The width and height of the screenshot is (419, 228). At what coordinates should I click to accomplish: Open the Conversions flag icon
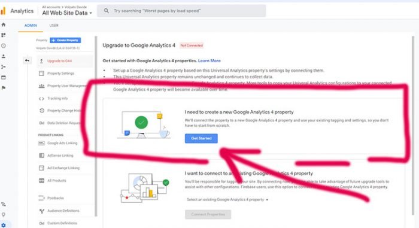(x=4, y=88)
